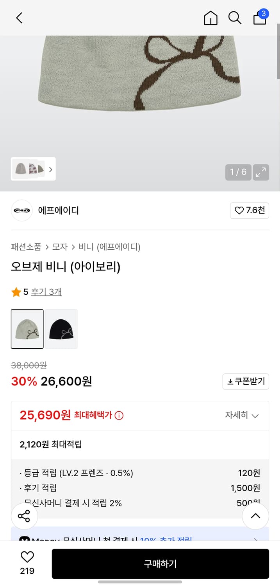The height and width of the screenshot is (587, 280).
Task: Tap the back arrow icon
Action: pyautogui.click(x=19, y=18)
